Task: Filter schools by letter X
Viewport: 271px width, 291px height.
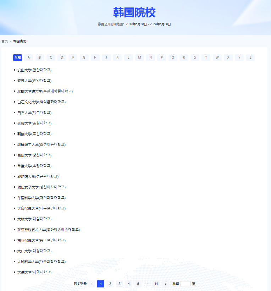Action: pyautogui.click(x=228, y=57)
